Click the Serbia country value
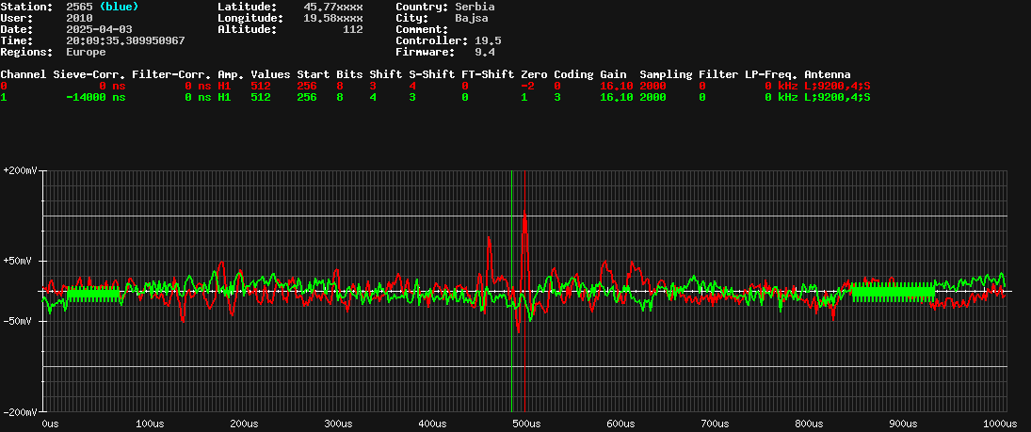The width and height of the screenshot is (1031, 432). [x=460, y=7]
